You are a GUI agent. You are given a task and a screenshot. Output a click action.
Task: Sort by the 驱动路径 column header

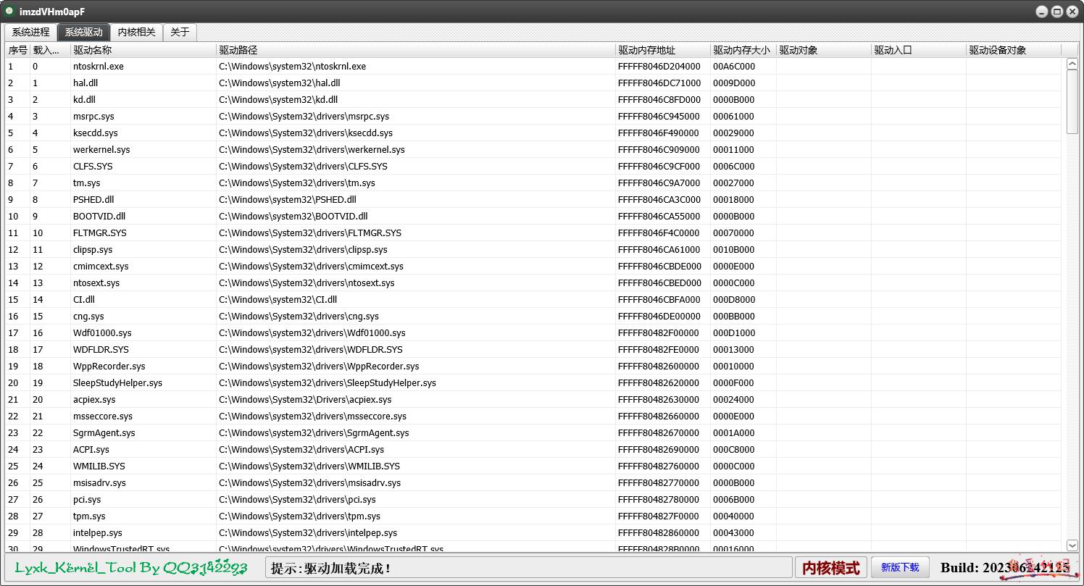(415, 50)
